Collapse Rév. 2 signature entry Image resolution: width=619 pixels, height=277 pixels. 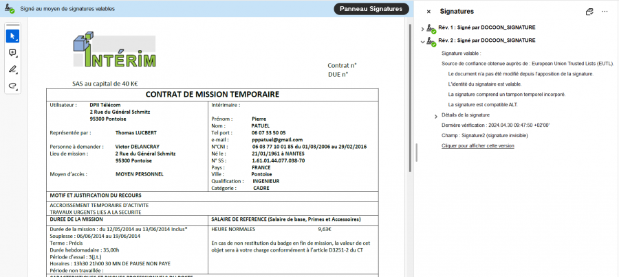[422, 41]
